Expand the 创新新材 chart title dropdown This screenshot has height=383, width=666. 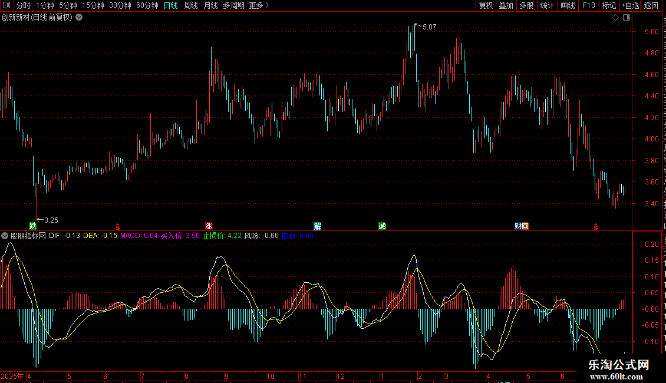pos(79,18)
